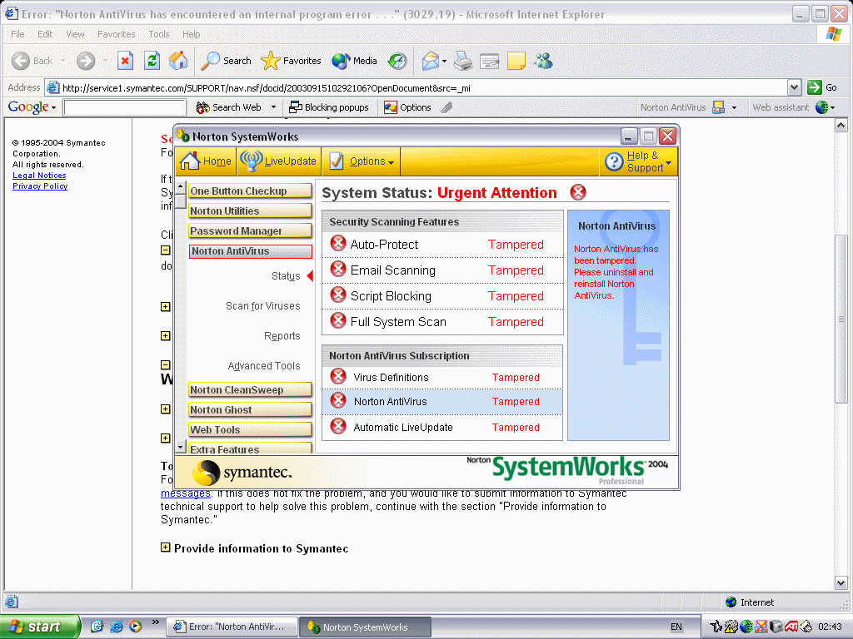Click the IE Back arrow icon

tap(21, 61)
